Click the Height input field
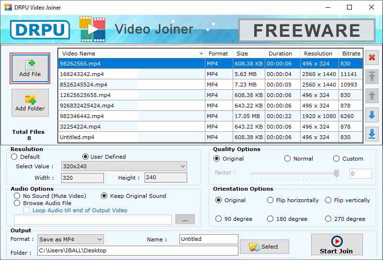The image size is (383, 260). (x=166, y=178)
